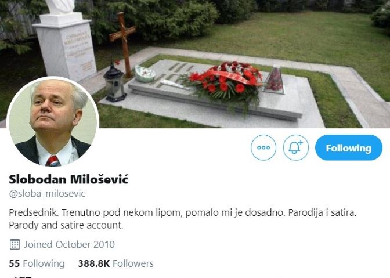Screen dimensions: 390x278
Task: Select the @sloba_milosevic handle text
Action: pyautogui.click(x=47, y=193)
